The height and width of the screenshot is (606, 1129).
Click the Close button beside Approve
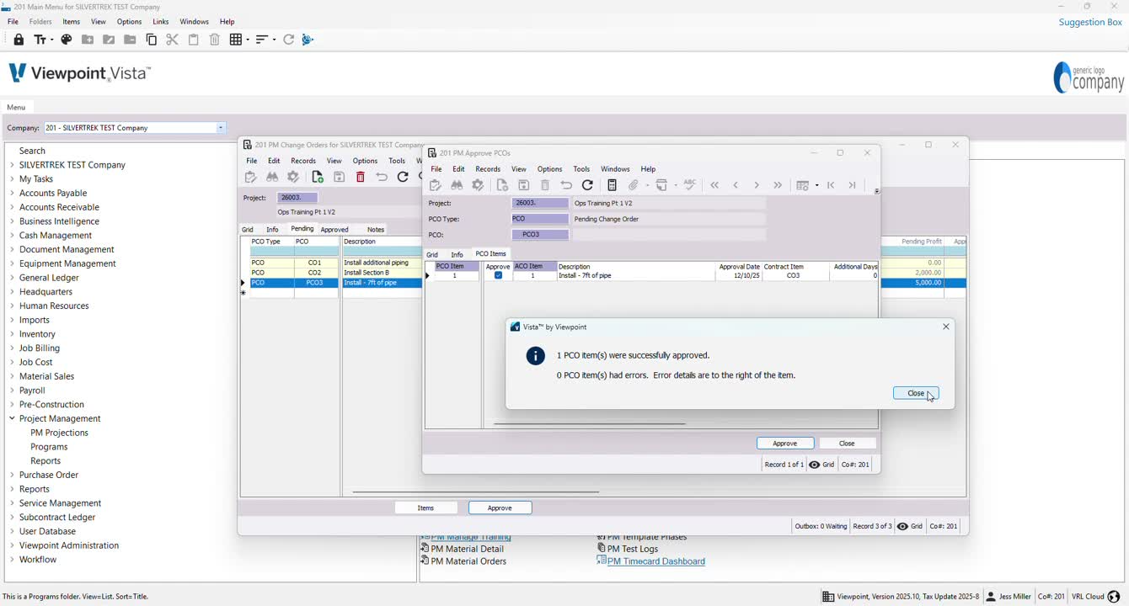pyautogui.click(x=847, y=444)
